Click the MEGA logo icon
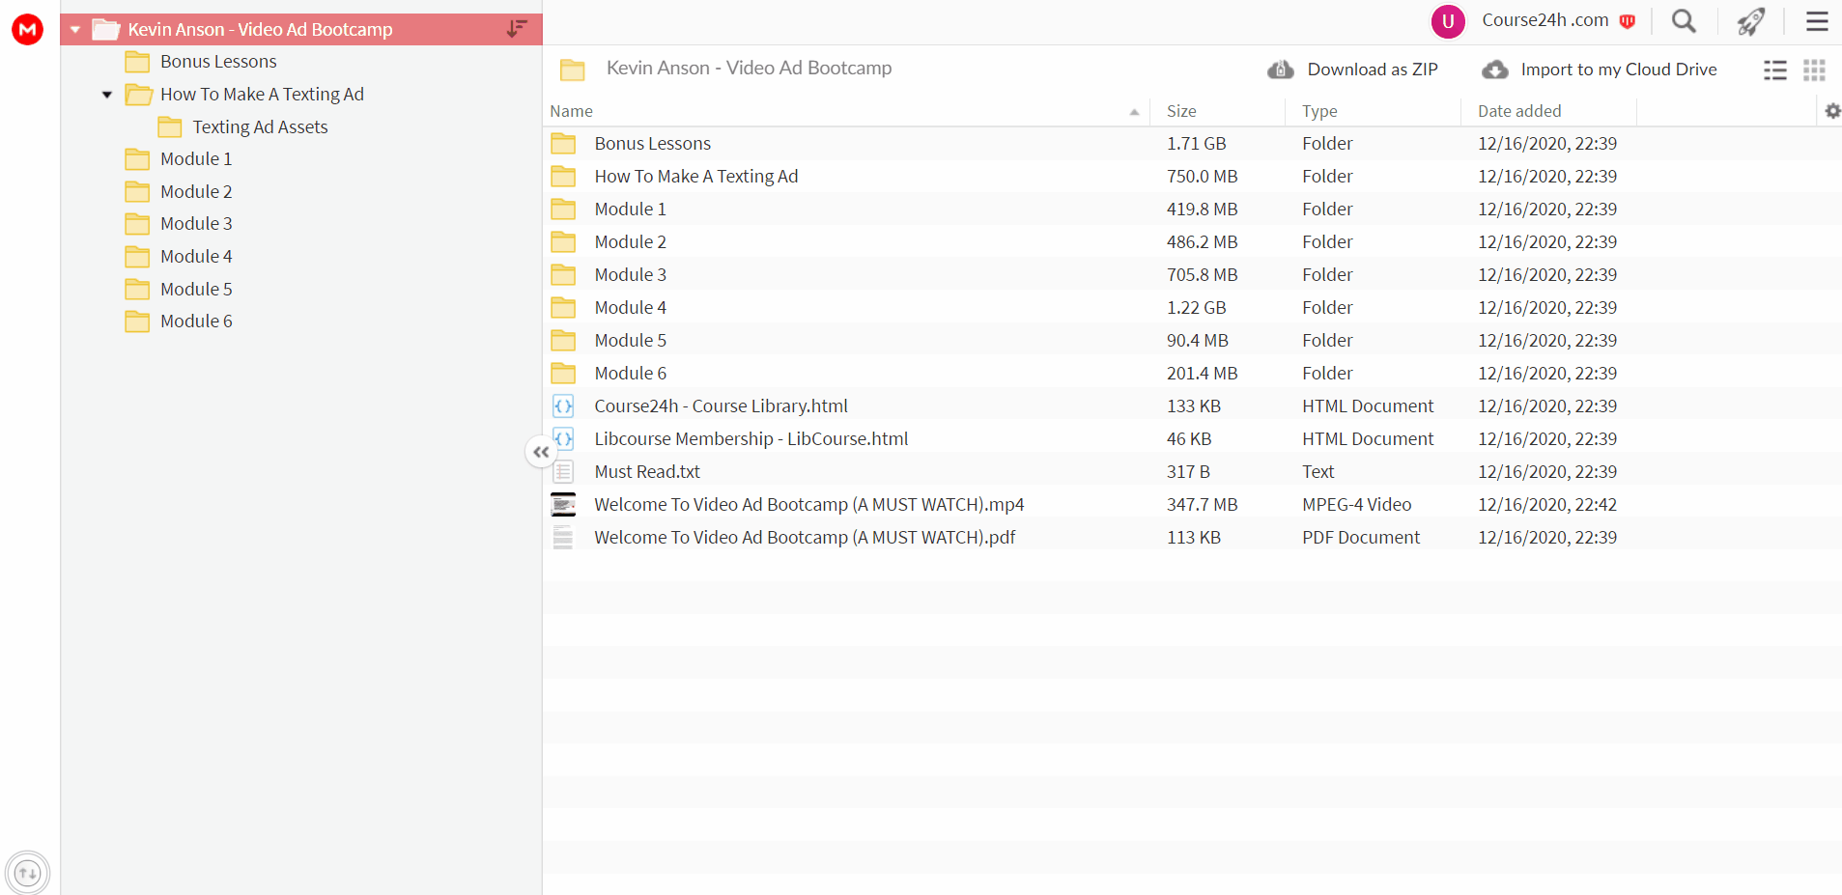1842x895 pixels. point(27,29)
